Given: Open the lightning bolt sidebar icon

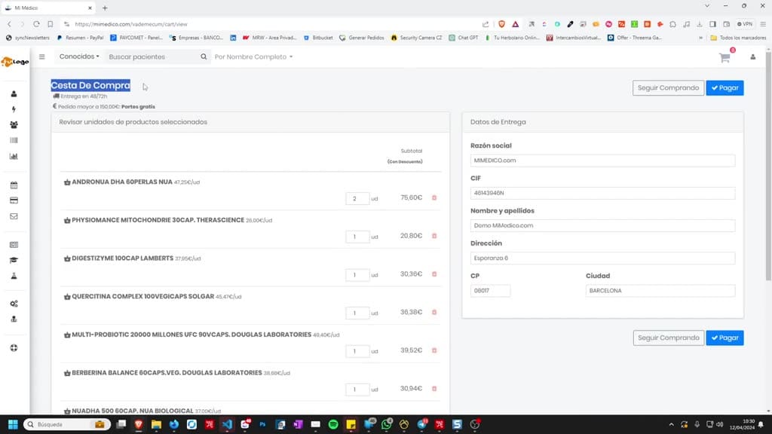Looking at the screenshot, I should [x=14, y=109].
